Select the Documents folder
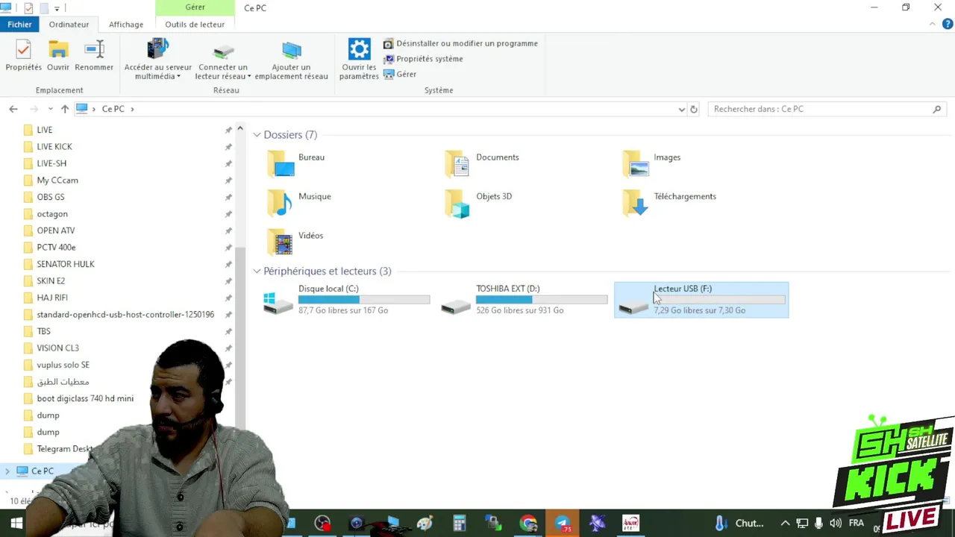Image resolution: width=955 pixels, height=537 pixels. [482, 163]
